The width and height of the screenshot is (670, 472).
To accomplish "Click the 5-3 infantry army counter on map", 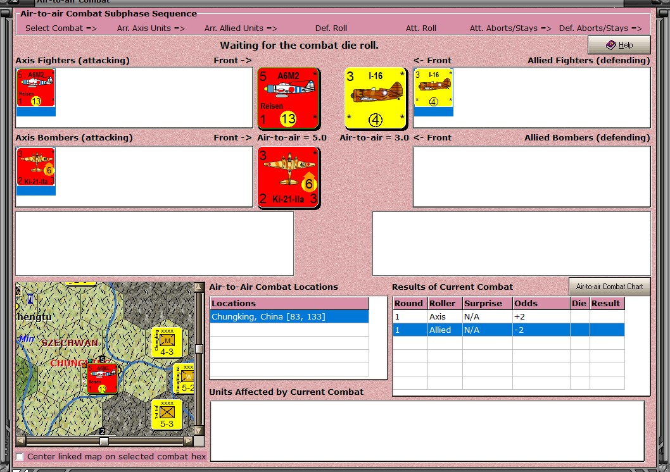I will [167, 414].
